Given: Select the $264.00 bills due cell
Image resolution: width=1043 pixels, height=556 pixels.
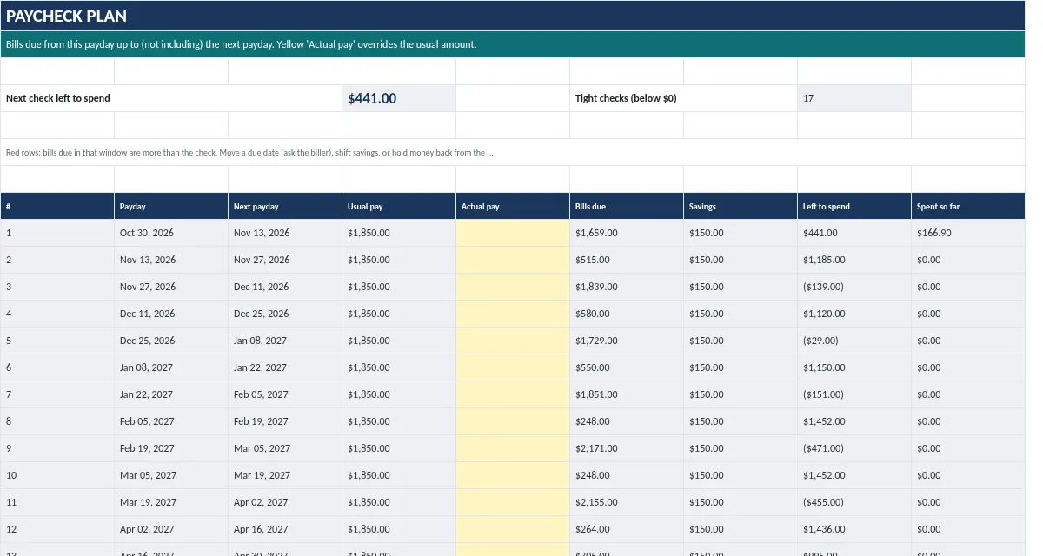Looking at the screenshot, I should (x=627, y=529).
